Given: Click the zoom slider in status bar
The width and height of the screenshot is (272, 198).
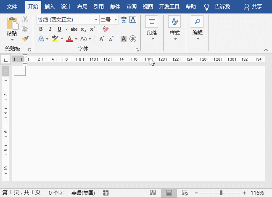Looking at the screenshot, I should click(x=222, y=193).
